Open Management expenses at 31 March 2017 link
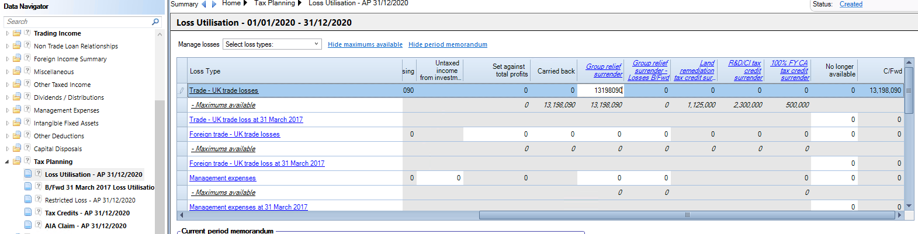The height and width of the screenshot is (234, 918). 248,207
